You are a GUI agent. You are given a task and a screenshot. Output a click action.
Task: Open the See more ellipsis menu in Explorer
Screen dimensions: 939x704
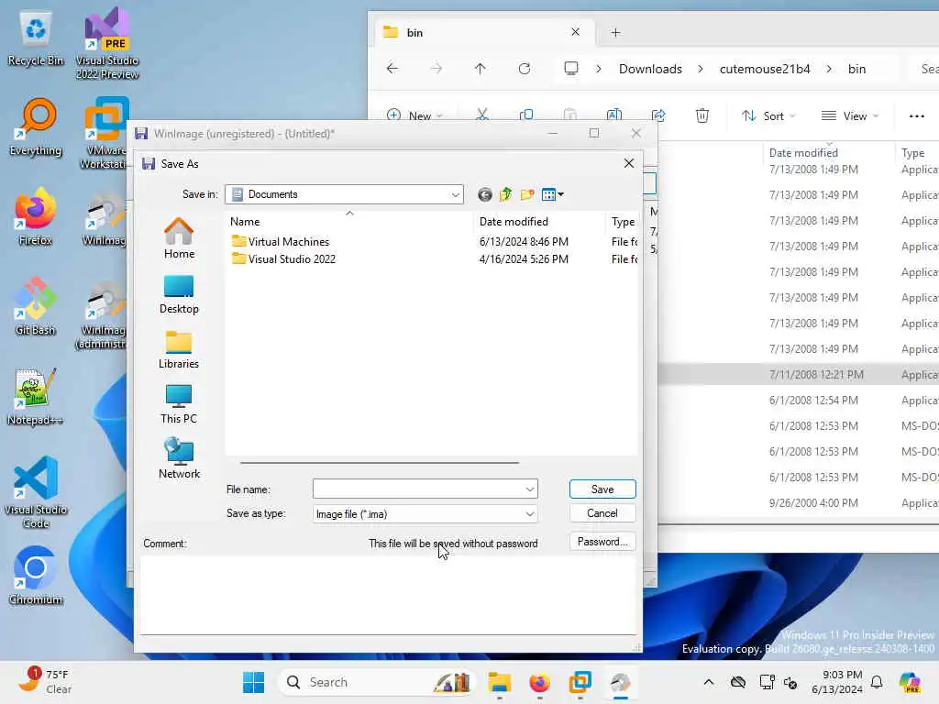[x=917, y=116]
